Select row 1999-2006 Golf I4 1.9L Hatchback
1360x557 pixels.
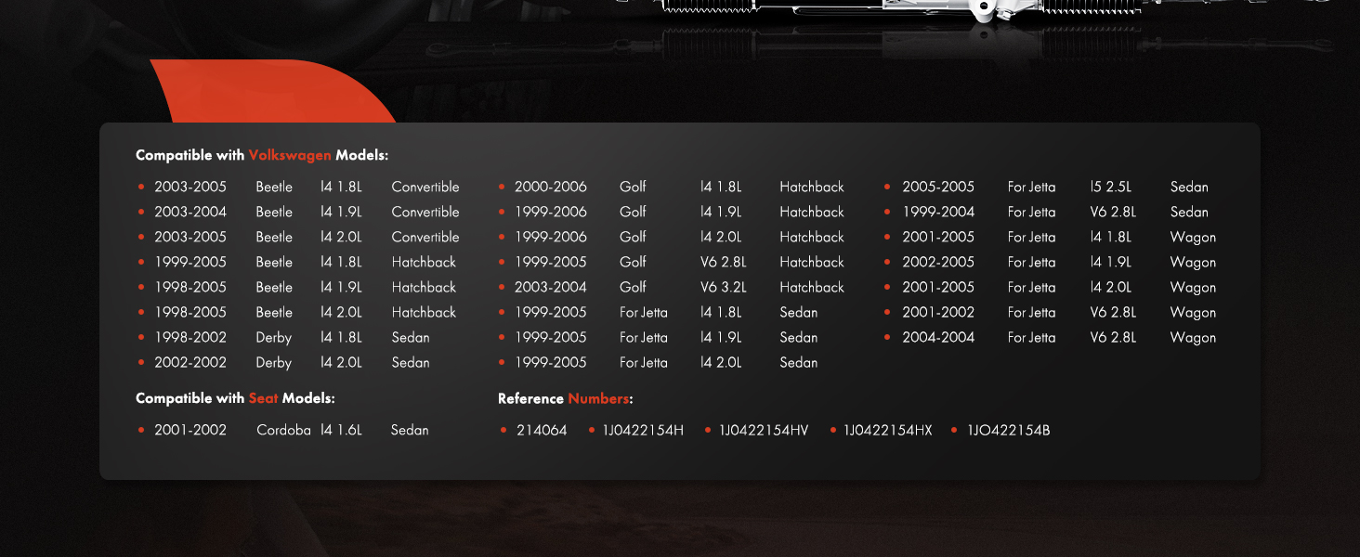672,212
